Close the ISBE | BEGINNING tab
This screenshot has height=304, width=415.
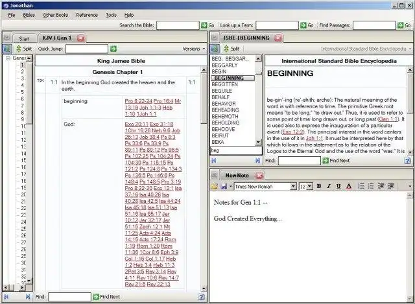(x=278, y=38)
